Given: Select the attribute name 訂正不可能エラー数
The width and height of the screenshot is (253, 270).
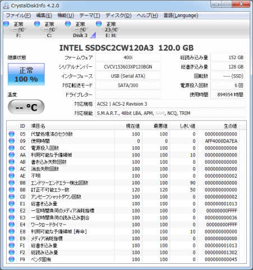Looking at the screenshot, I should click(x=50, y=190).
